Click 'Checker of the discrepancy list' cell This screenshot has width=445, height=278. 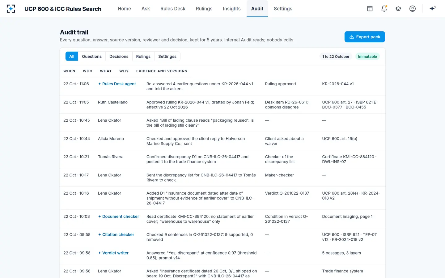pyautogui.click(x=280, y=159)
